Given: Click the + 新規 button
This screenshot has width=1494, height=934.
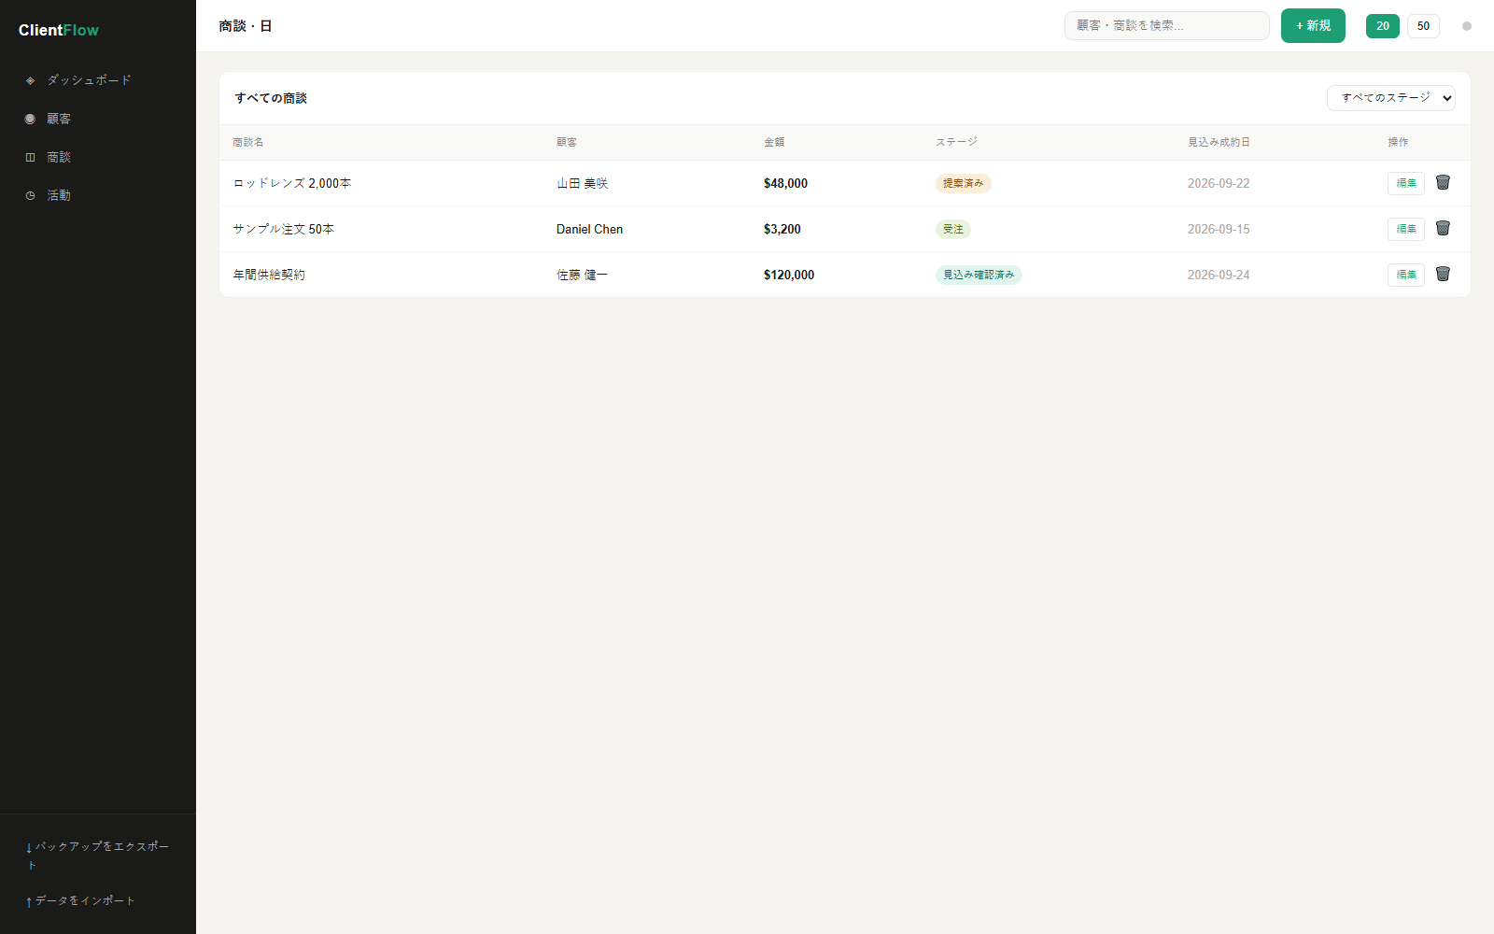Looking at the screenshot, I should (x=1313, y=26).
